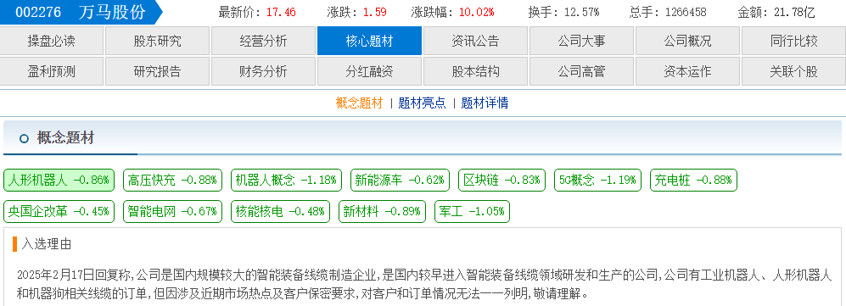Select the 充电桩 concept tag
Viewport: 846px width, 306px height.
pyautogui.click(x=693, y=180)
